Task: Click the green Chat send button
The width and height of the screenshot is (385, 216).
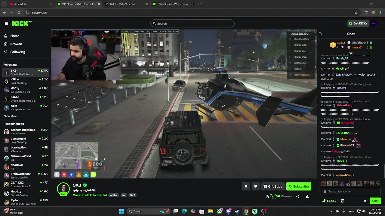Action: (x=375, y=201)
